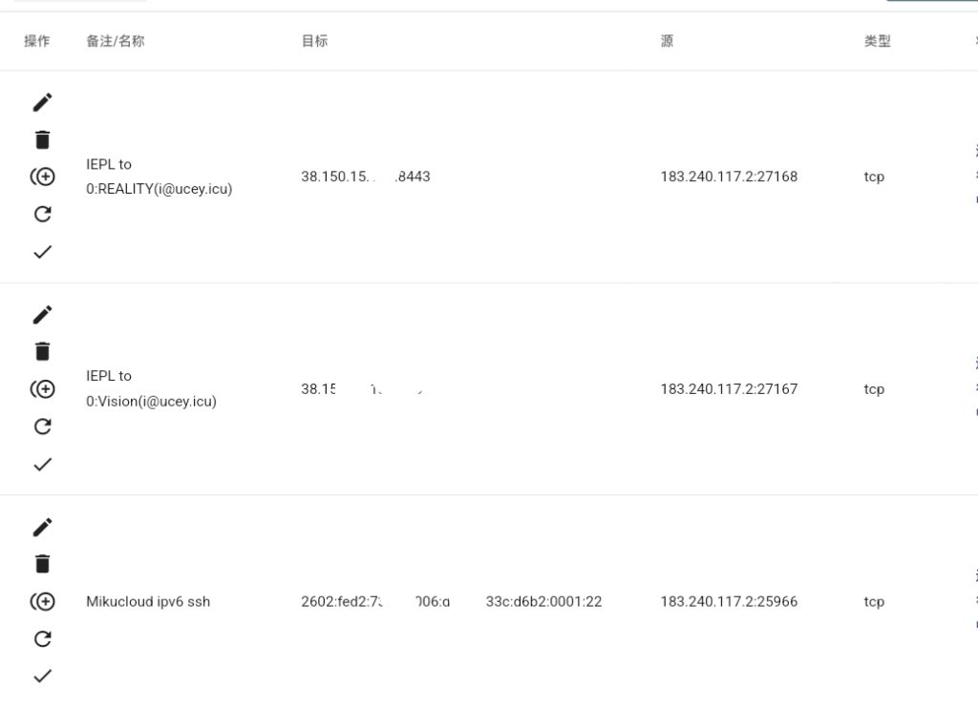The width and height of the screenshot is (978, 707).
Task: Select source address 183.240.117.2:25966
Action: pos(729,602)
